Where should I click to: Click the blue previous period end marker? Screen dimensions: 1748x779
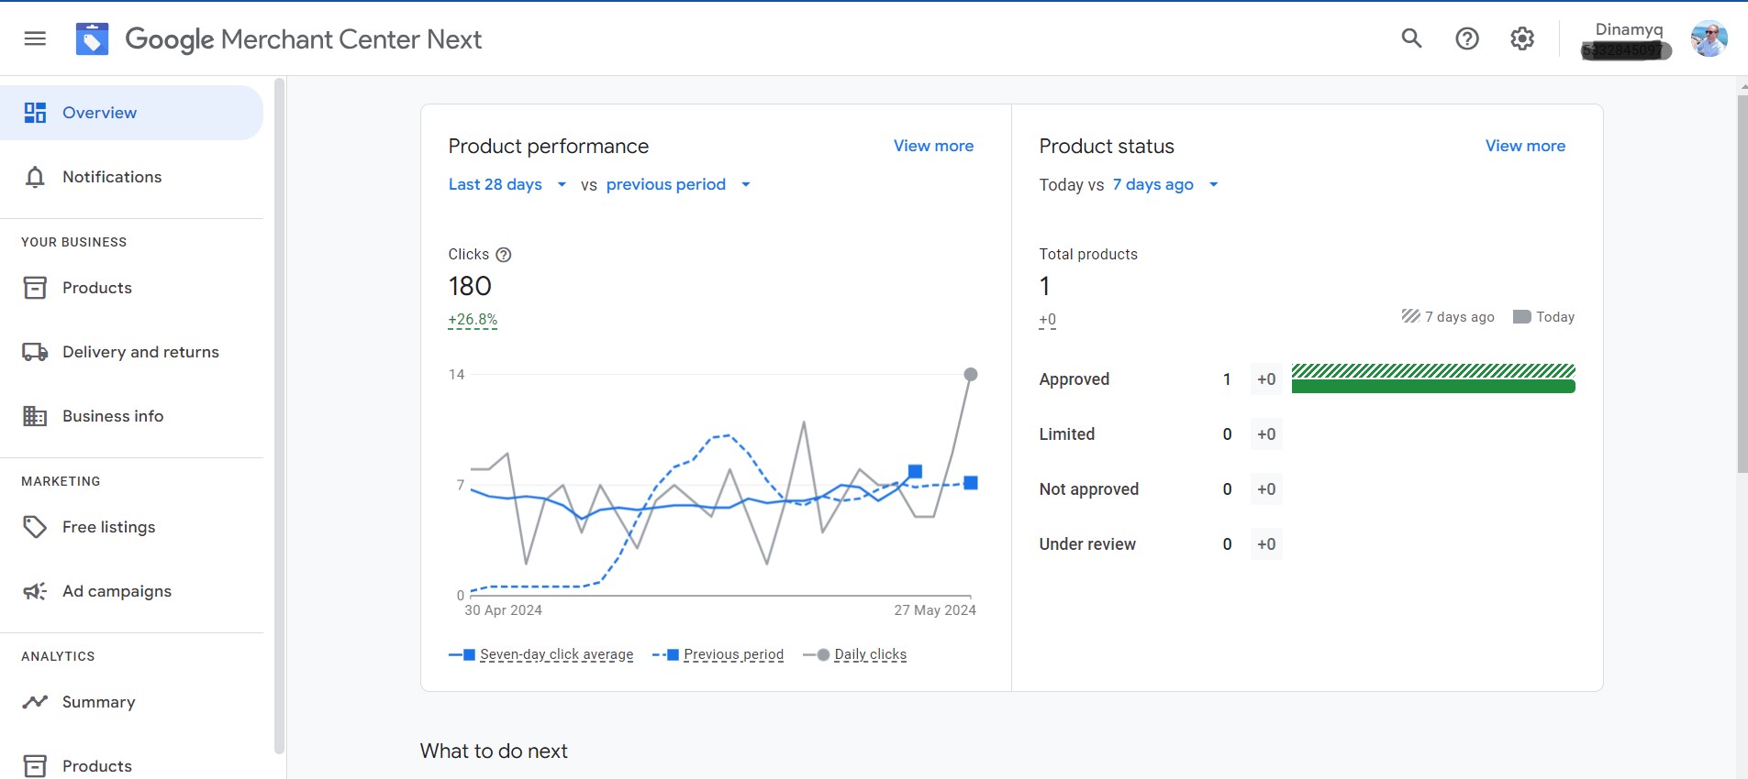pyautogui.click(x=971, y=483)
